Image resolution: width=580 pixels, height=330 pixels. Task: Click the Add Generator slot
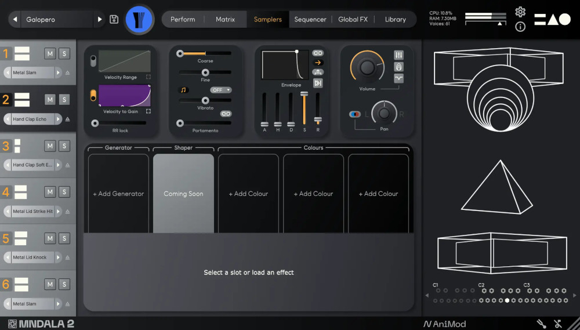point(118,194)
